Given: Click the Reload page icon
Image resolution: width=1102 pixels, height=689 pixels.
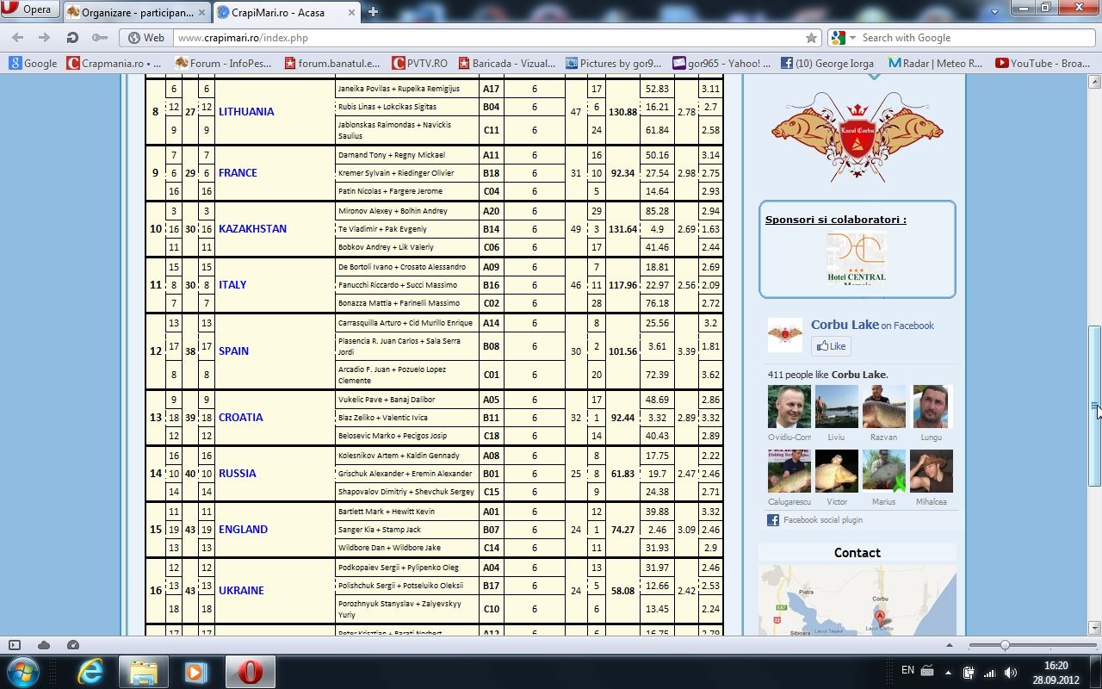Looking at the screenshot, I should click(73, 38).
